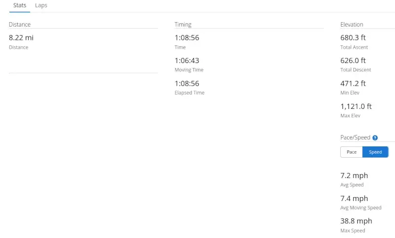This screenshot has width=395, height=238.
Task: Click the 1:06:43 Moving Time value
Action: pos(187,61)
